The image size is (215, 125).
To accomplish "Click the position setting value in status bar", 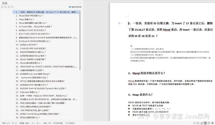I will 24,123.
